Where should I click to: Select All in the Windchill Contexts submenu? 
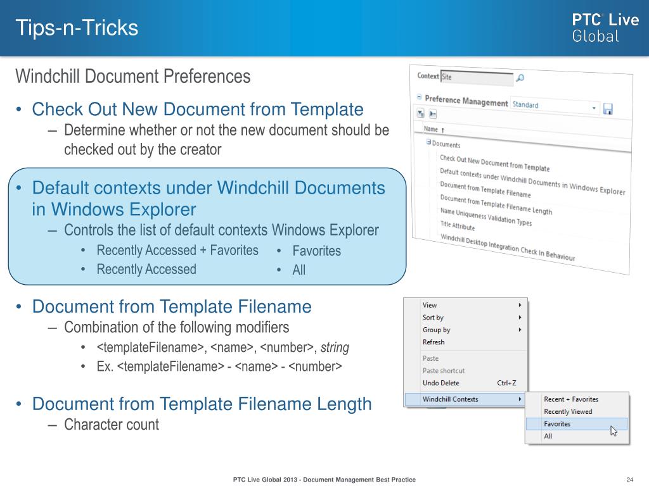pos(577,436)
